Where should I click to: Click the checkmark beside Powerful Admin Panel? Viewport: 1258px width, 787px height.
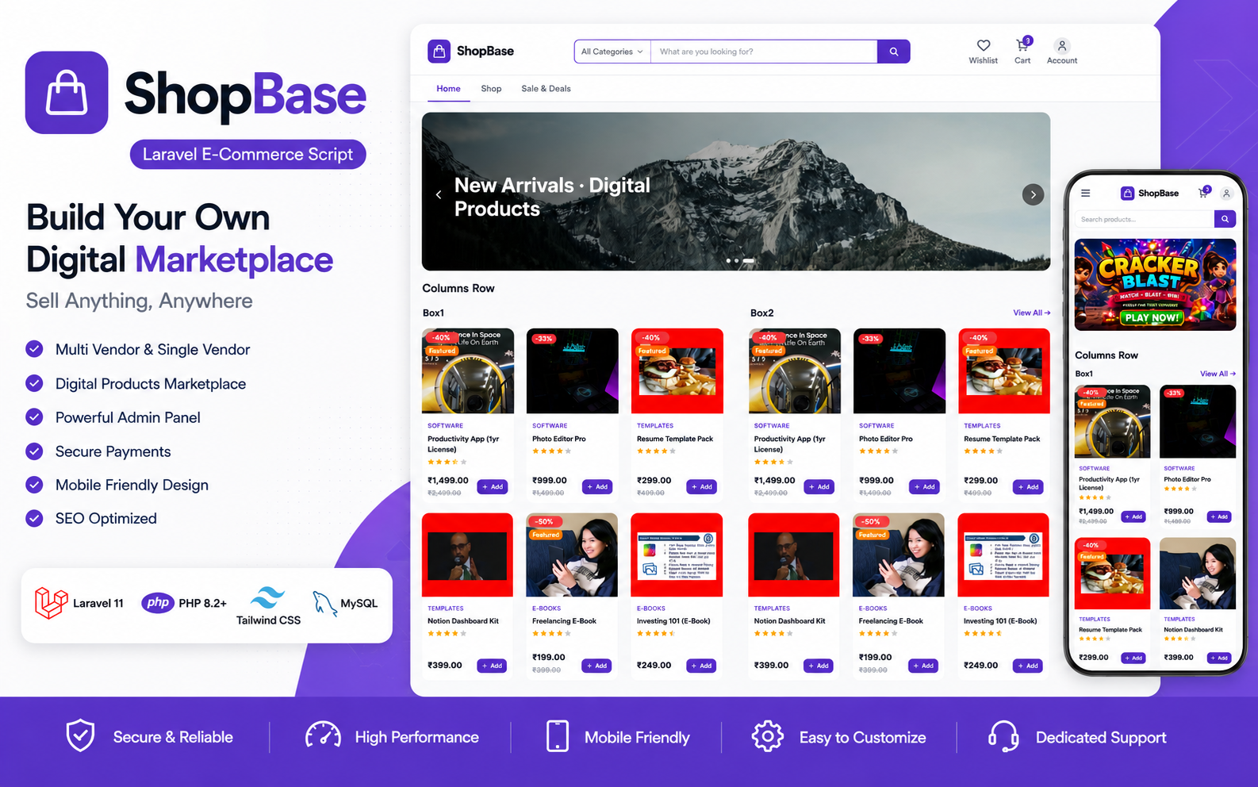pos(34,417)
